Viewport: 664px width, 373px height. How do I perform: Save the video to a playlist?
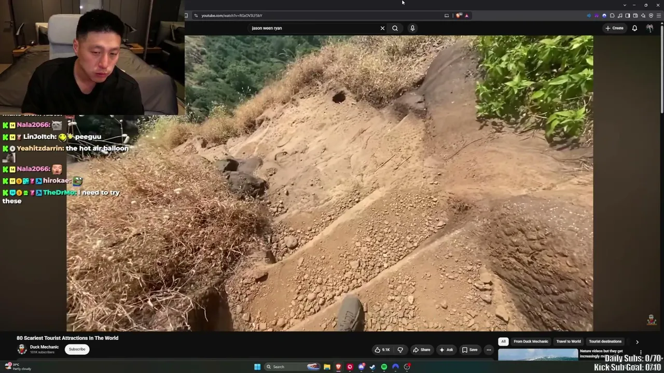469,350
